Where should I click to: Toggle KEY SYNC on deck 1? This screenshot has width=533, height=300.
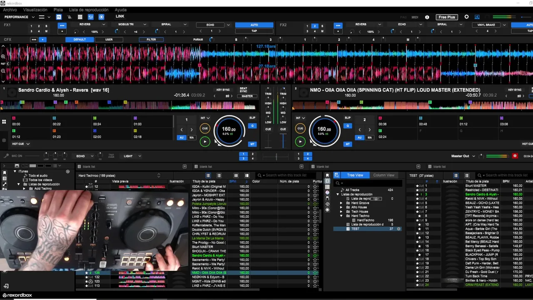(223, 90)
